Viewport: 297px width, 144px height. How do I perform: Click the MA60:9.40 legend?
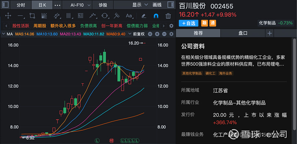[116, 34]
